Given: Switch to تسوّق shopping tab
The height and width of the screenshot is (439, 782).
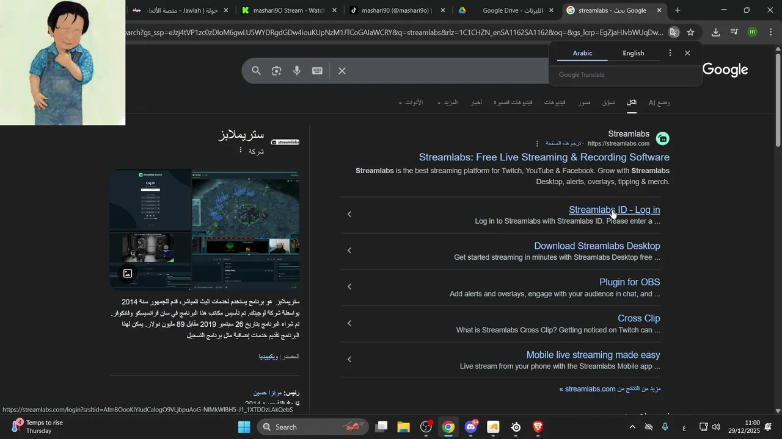Looking at the screenshot, I should (608, 102).
